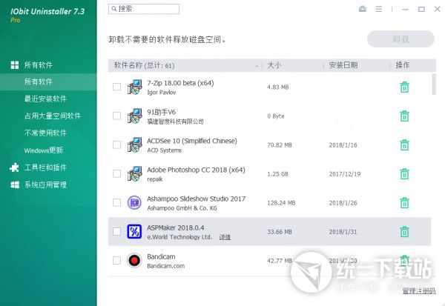The image size is (445, 306).
Task: Click the search magnifier icon
Action: (x=113, y=9)
